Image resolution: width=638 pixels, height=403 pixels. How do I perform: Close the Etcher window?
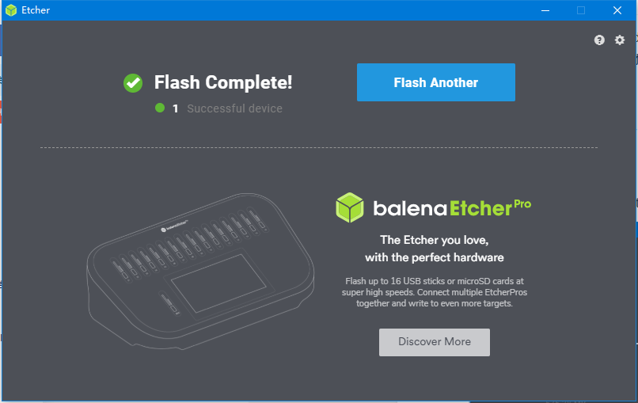tap(617, 10)
